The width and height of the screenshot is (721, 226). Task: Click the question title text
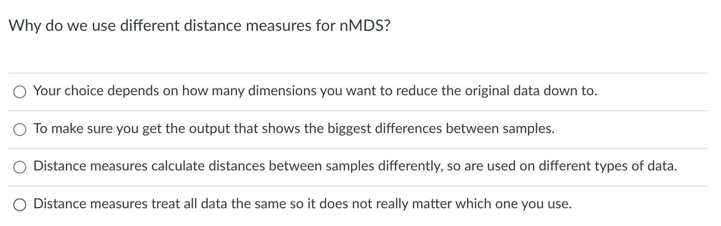(x=199, y=25)
